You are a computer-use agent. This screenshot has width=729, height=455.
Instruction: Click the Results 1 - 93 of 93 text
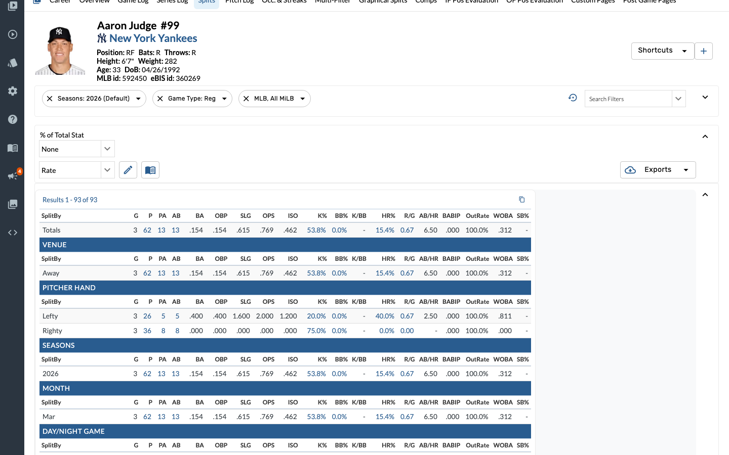[x=70, y=200]
